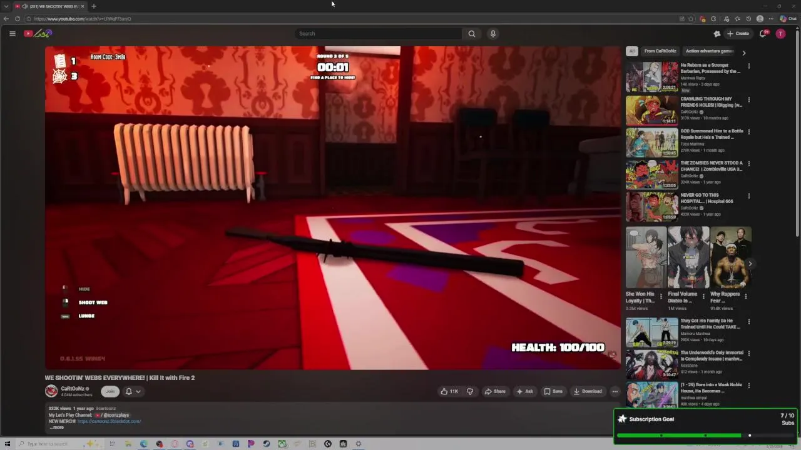Image resolution: width=801 pixels, height=450 pixels.
Task: Open the account avatar menu
Action: 780,34
